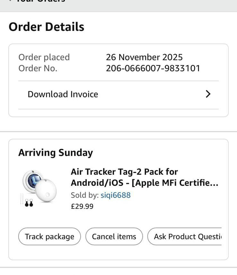
Task: Tap the back arrow beside Your Orders
Action: pyautogui.click(x=11, y=1)
